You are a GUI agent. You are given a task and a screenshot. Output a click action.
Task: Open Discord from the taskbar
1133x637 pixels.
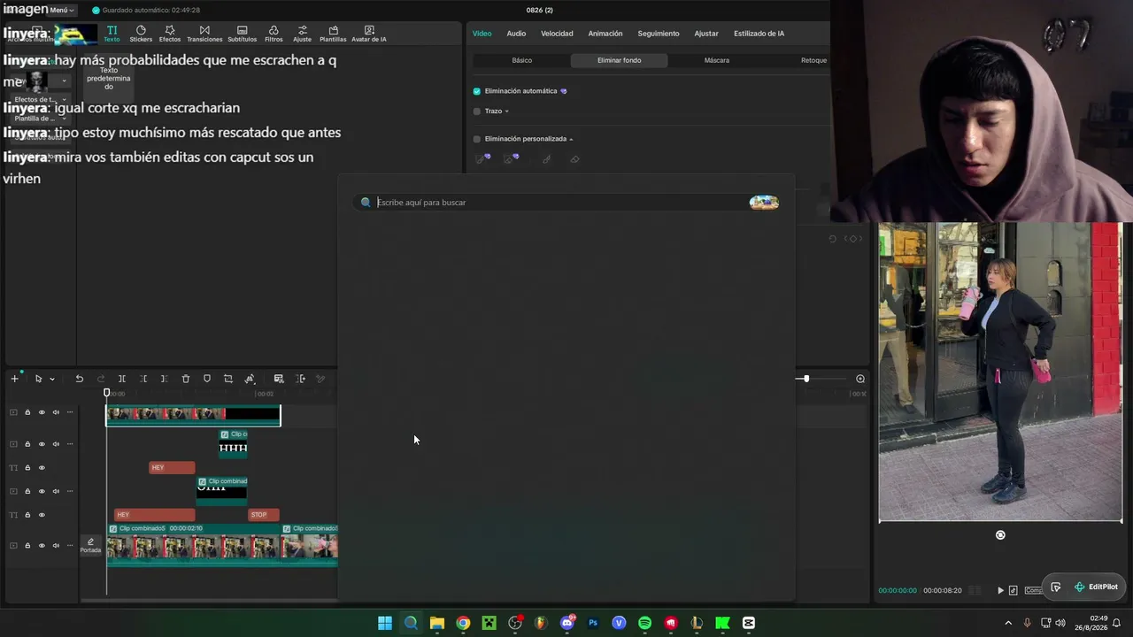point(567,623)
